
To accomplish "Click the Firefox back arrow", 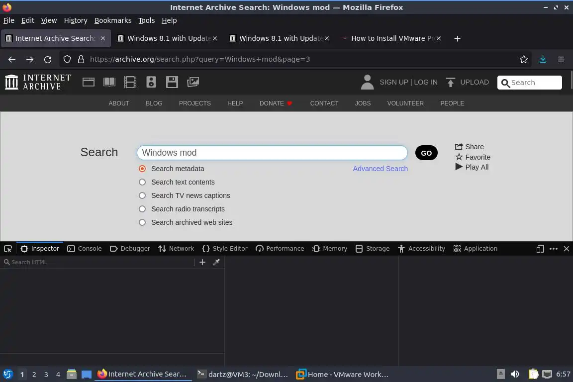I will pos(12,59).
